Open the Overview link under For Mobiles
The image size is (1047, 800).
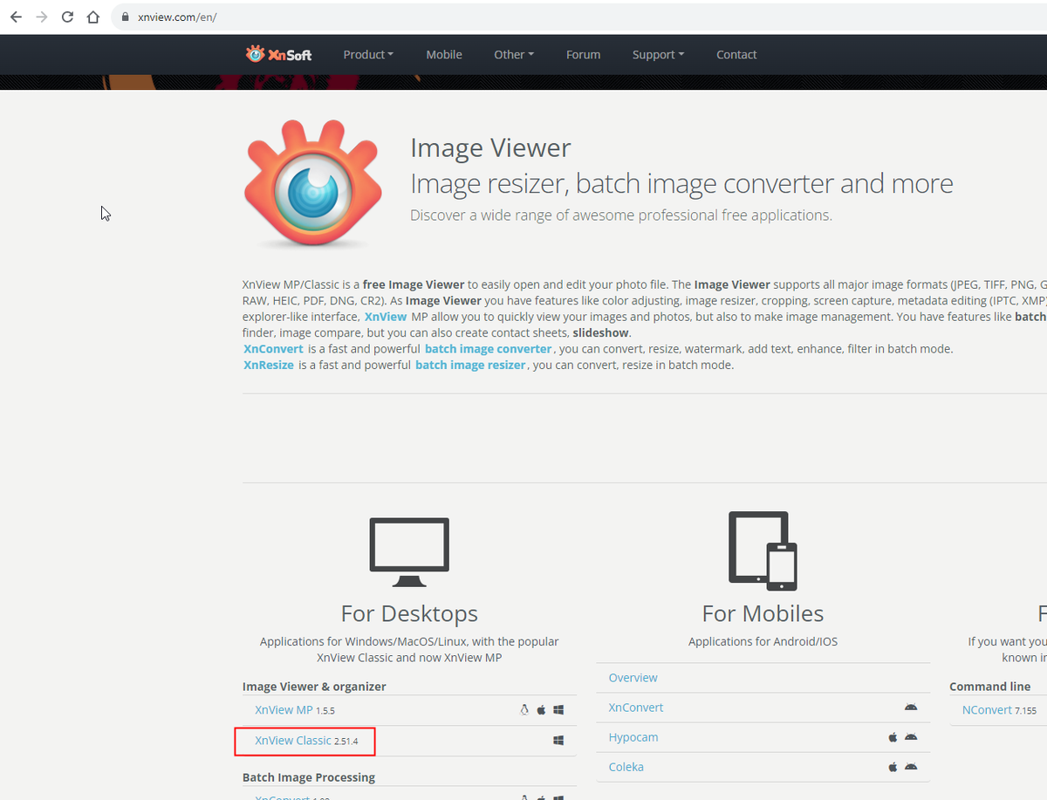633,678
